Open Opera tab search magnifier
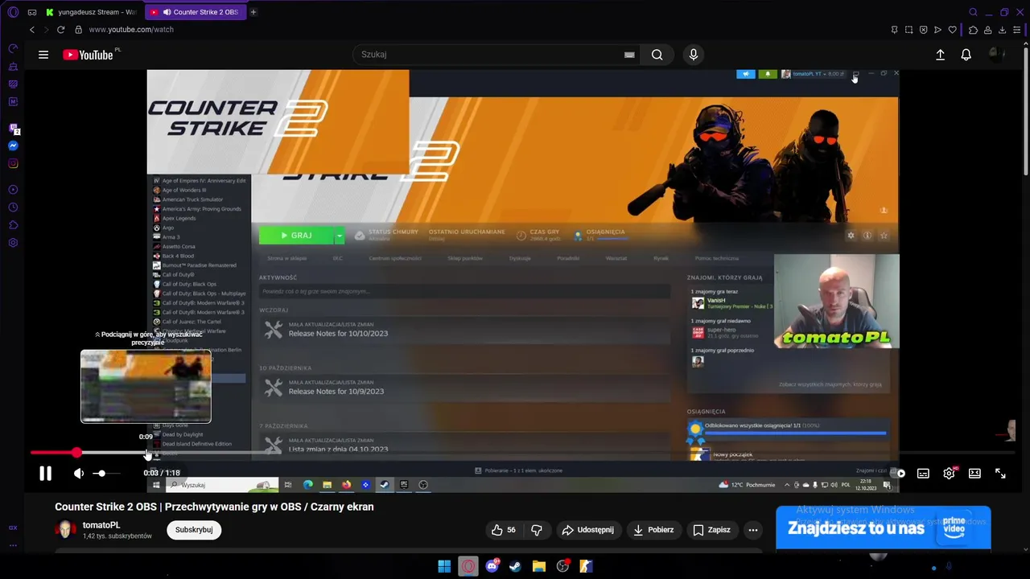 pos(973,12)
